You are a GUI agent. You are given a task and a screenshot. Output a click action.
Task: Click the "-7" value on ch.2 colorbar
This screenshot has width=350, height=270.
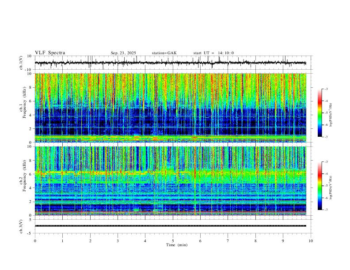pos(326,210)
